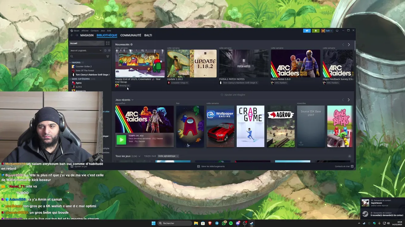This screenshot has width=405, height=227.
Task: Click the Crusader Kings III game link
Action: pyautogui.click(x=178, y=83)
